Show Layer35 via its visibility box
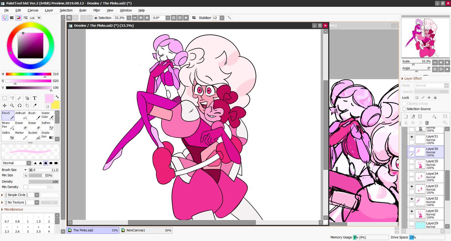The width and height of the screenshot is (451, 241). pyautogui.click(x=412, y=162)
